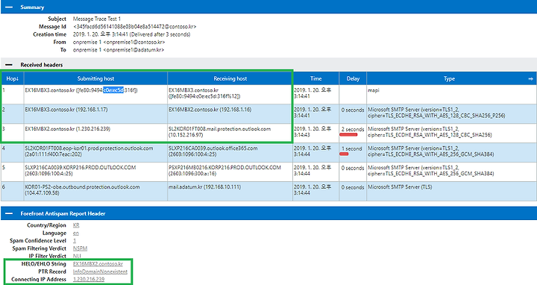Viewport: 537px width, 285px height.
Task: Click the hop 6 time cell 3:14:44
Action: (x=315, y=191)
